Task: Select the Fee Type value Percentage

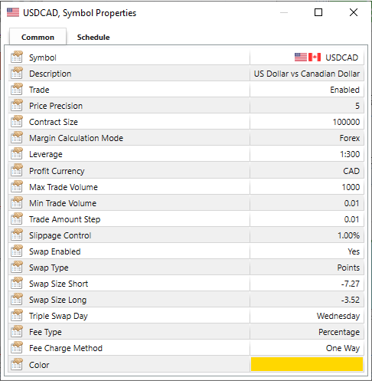Action: point(339,332)
